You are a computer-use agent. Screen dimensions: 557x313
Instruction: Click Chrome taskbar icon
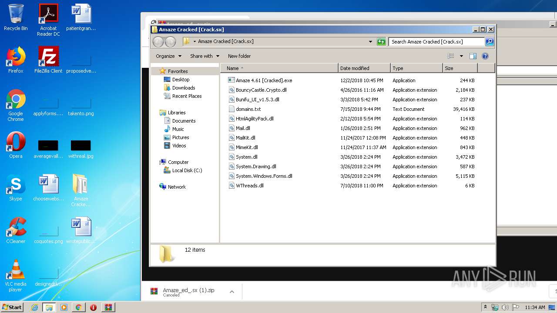point(78,307)
